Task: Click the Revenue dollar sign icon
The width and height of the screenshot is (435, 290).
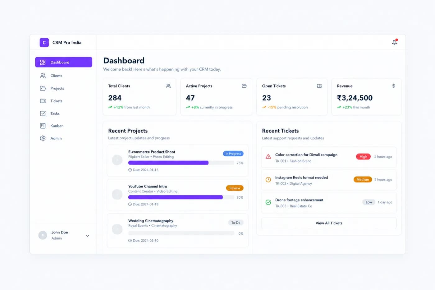Action: [x=394, y=86]
